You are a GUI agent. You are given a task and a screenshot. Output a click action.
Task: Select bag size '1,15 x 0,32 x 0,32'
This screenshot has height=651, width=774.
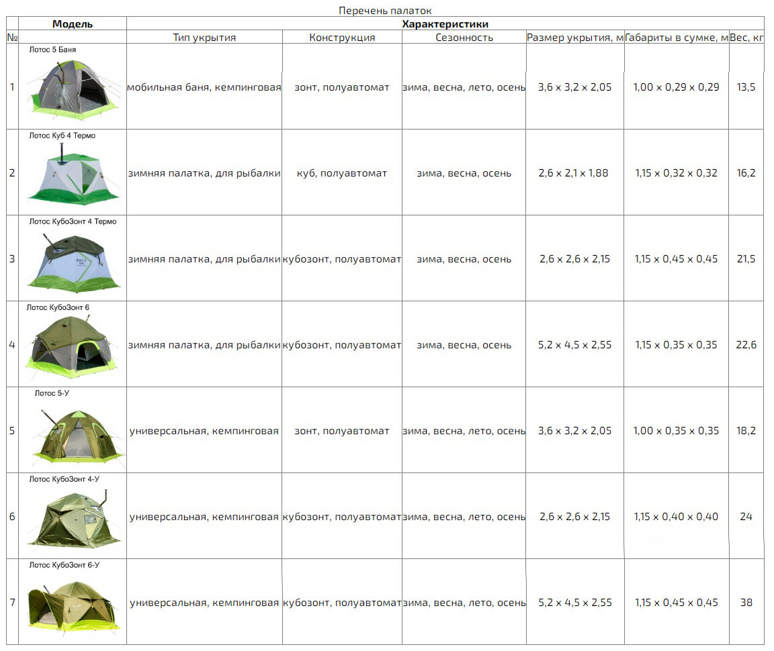tap(677, 172)
